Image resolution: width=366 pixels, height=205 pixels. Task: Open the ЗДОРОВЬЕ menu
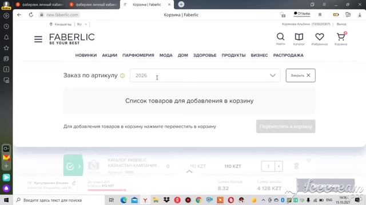point(205,55)
